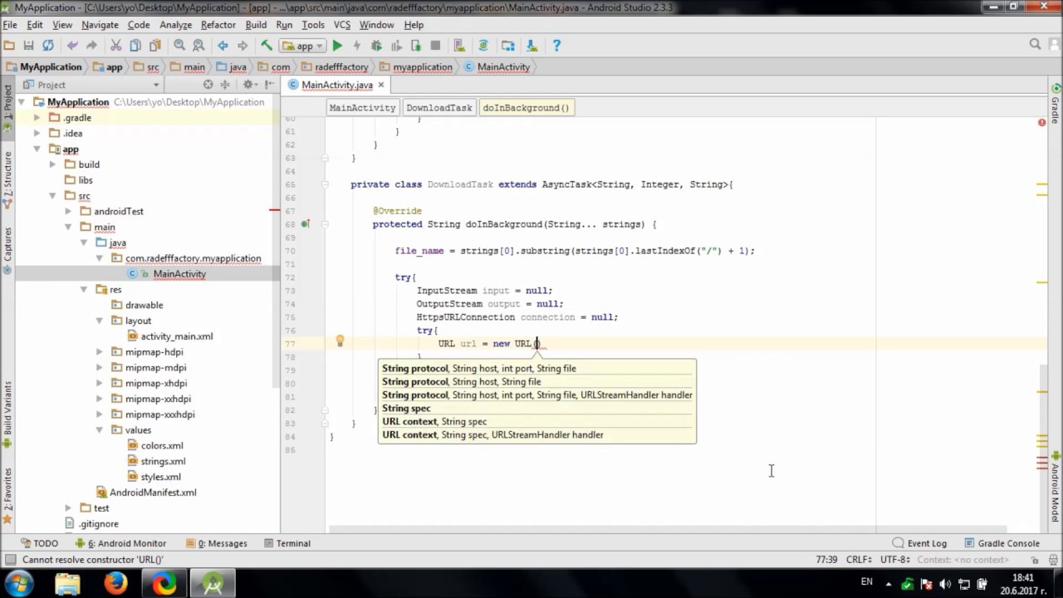Click Collapse All icon in Project panel

click(227, 85)
